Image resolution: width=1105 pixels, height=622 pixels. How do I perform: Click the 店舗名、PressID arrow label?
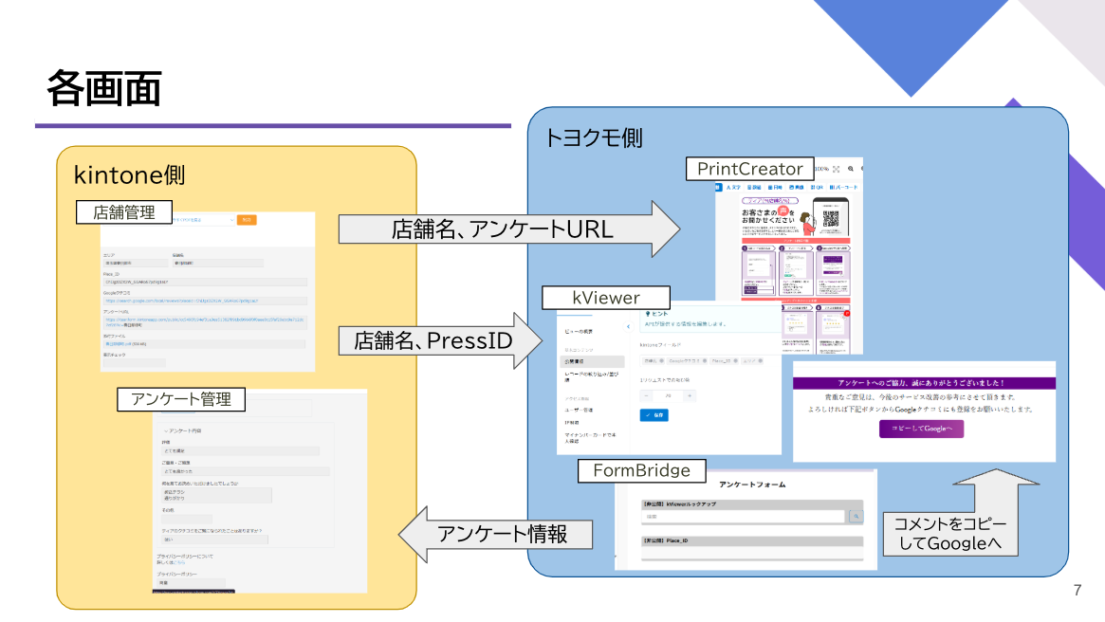tap(433, 341)
